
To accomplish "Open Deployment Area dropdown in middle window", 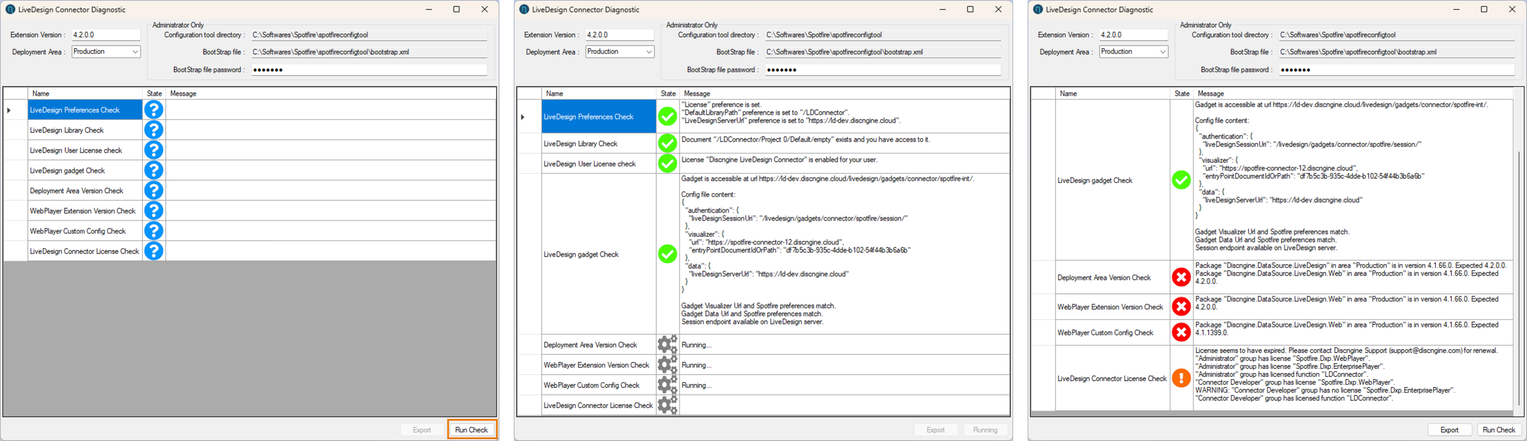I will point(620,52).
